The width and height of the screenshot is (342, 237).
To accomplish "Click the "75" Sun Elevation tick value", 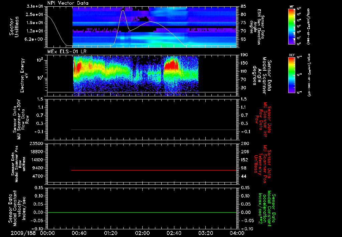I will (243, 23).
